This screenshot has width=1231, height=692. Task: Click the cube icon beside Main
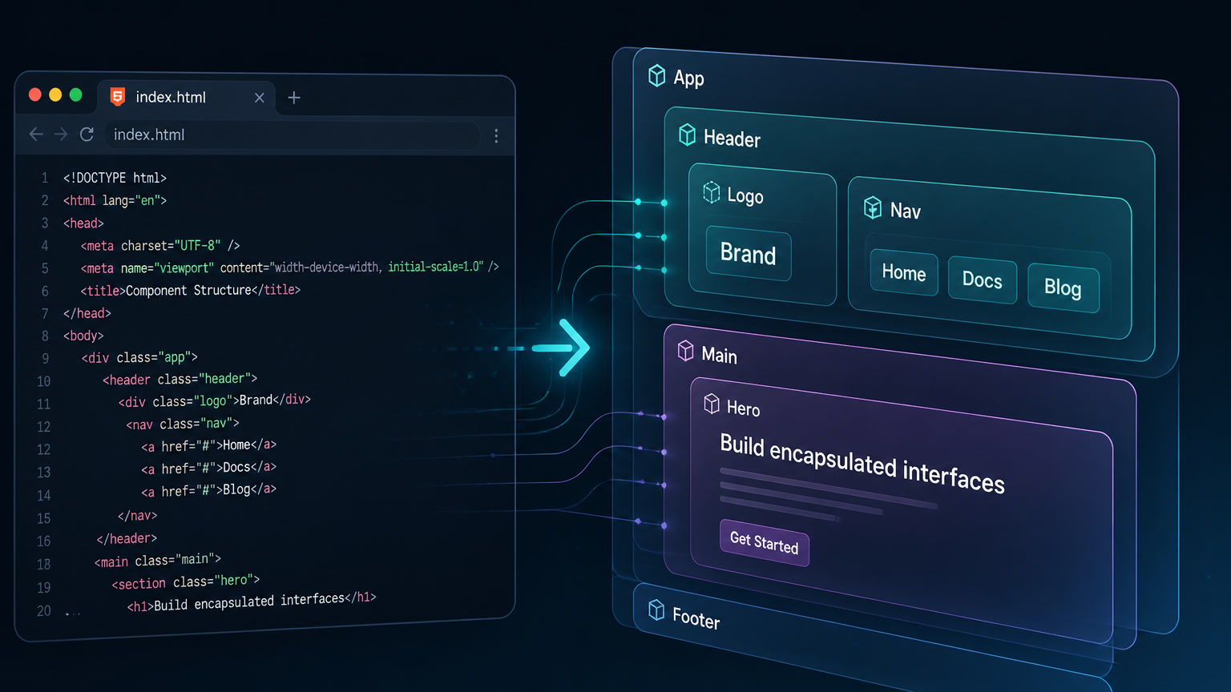[685, 351]
